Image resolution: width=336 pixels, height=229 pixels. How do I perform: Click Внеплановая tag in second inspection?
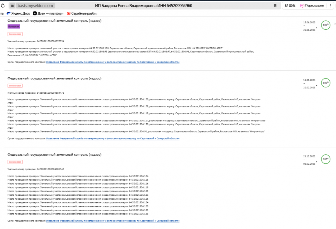pyautogui.click(x=15, y=85)
